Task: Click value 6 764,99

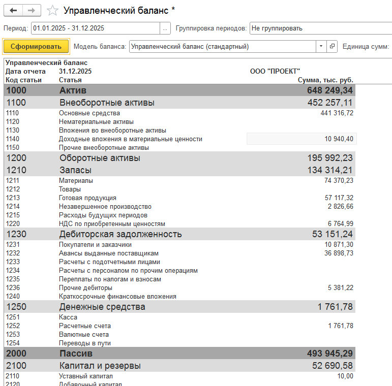Action: point(341,223)
